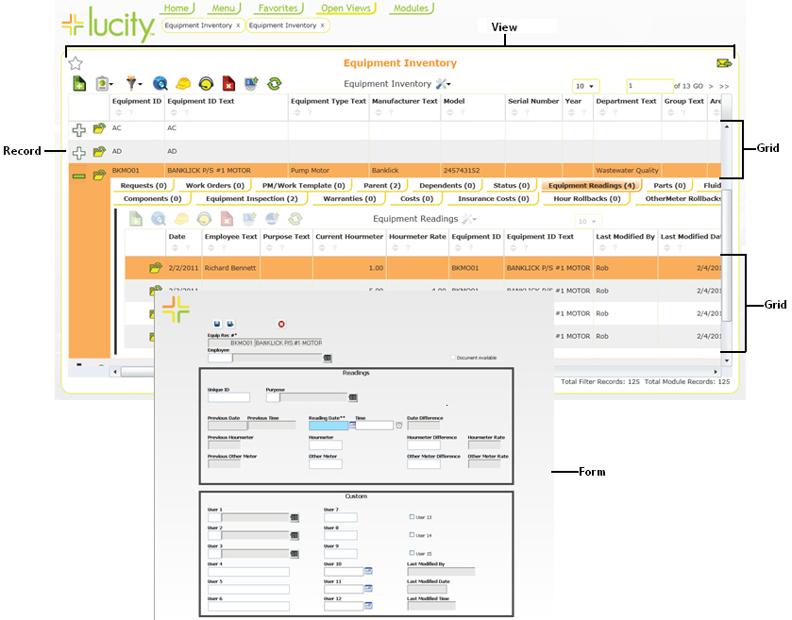Screen dimensions: 792x620
Task: Open the filter funnel tool
Action: [133, 84]
